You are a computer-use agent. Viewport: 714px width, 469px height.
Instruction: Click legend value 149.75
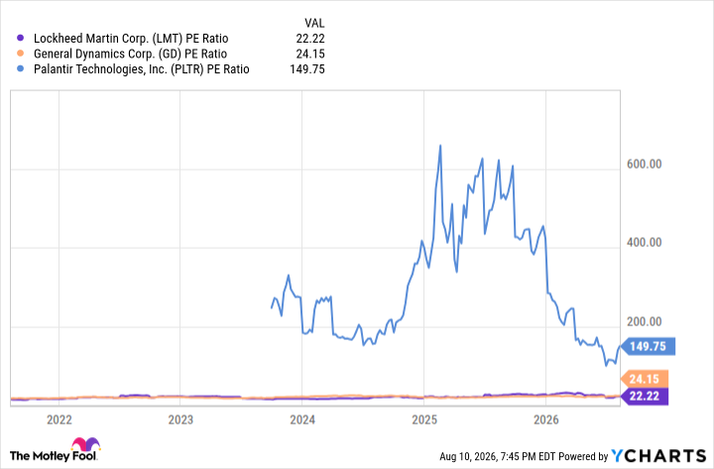point(307,69)
